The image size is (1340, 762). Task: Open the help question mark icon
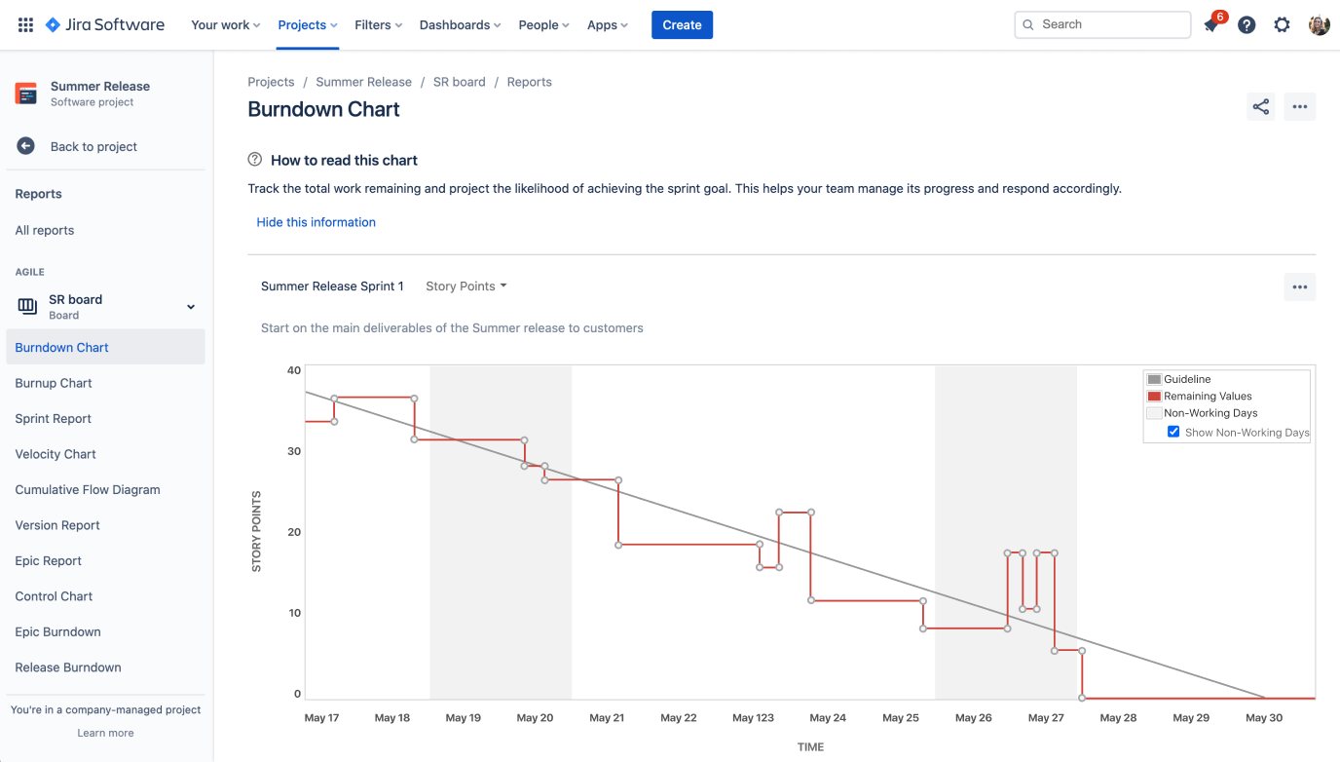click(1247, 25)
